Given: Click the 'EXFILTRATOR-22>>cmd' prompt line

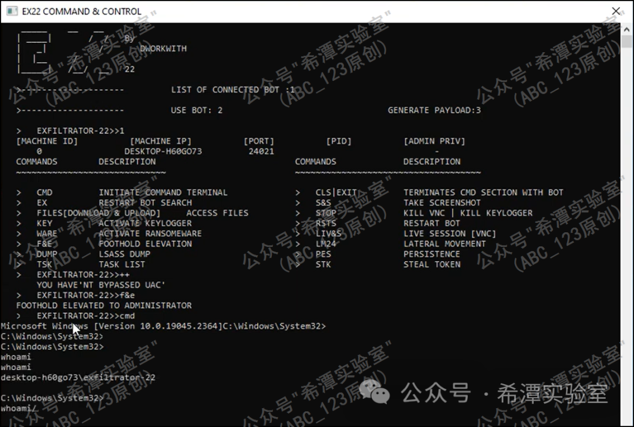Looking at the screenshot, I should tap(86, 316).
